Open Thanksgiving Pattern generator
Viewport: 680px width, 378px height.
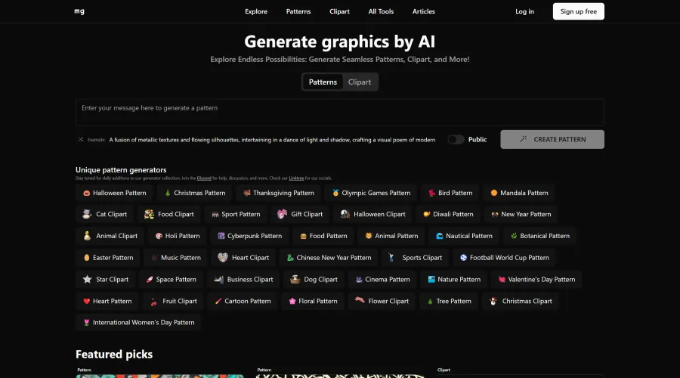click(x=278, y=193)
